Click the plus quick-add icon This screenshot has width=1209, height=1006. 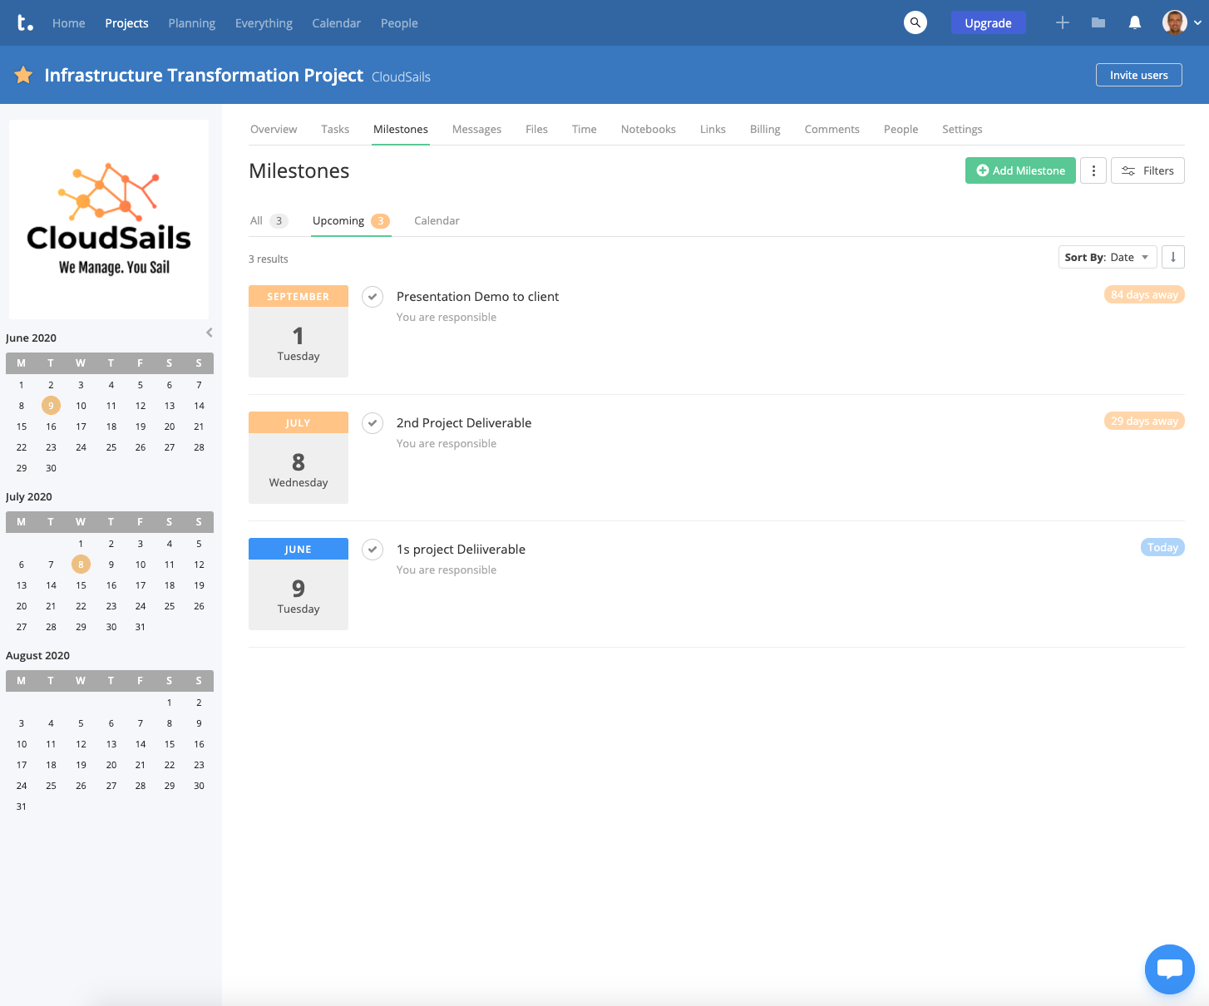click(x=1062, y=22)
